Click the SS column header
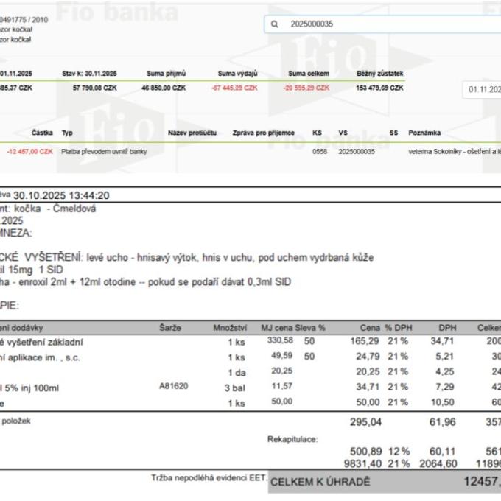The image size is (501, 501). 393,133
